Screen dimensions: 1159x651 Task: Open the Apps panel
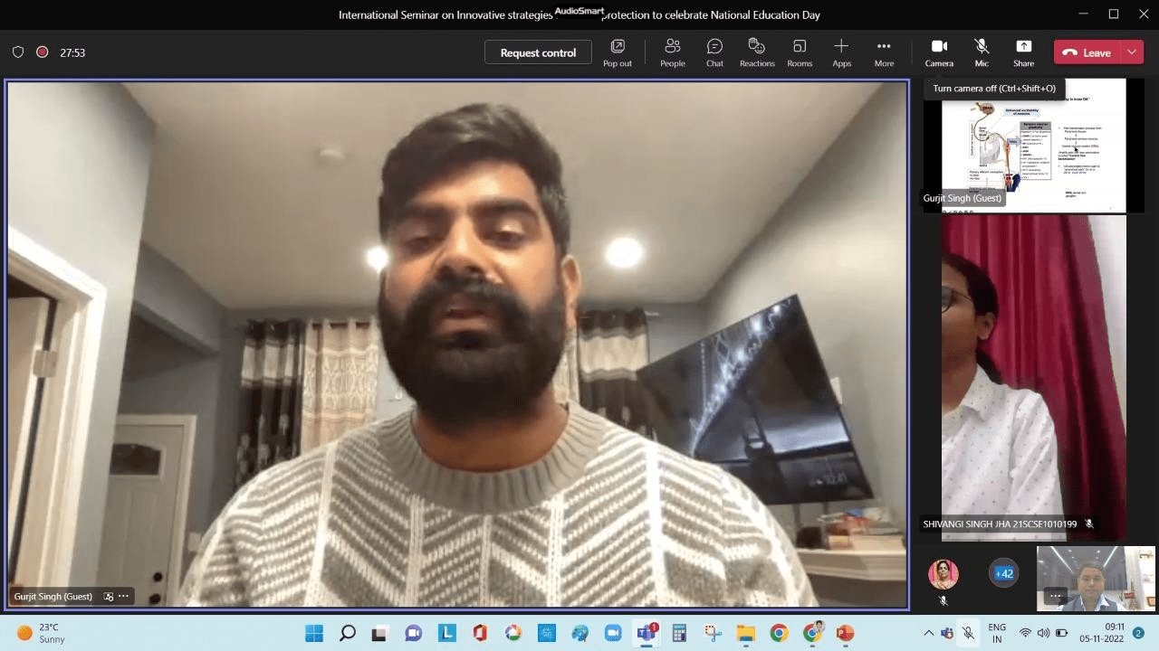point(841,52)
